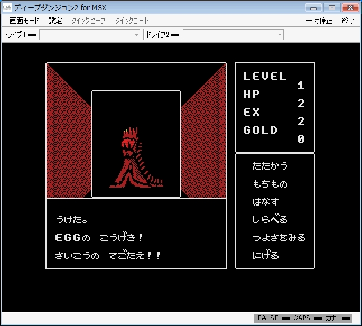This screenshot has width=362, height=326.
Task: Click the LEVEL value 1
Action: point(301,85)
